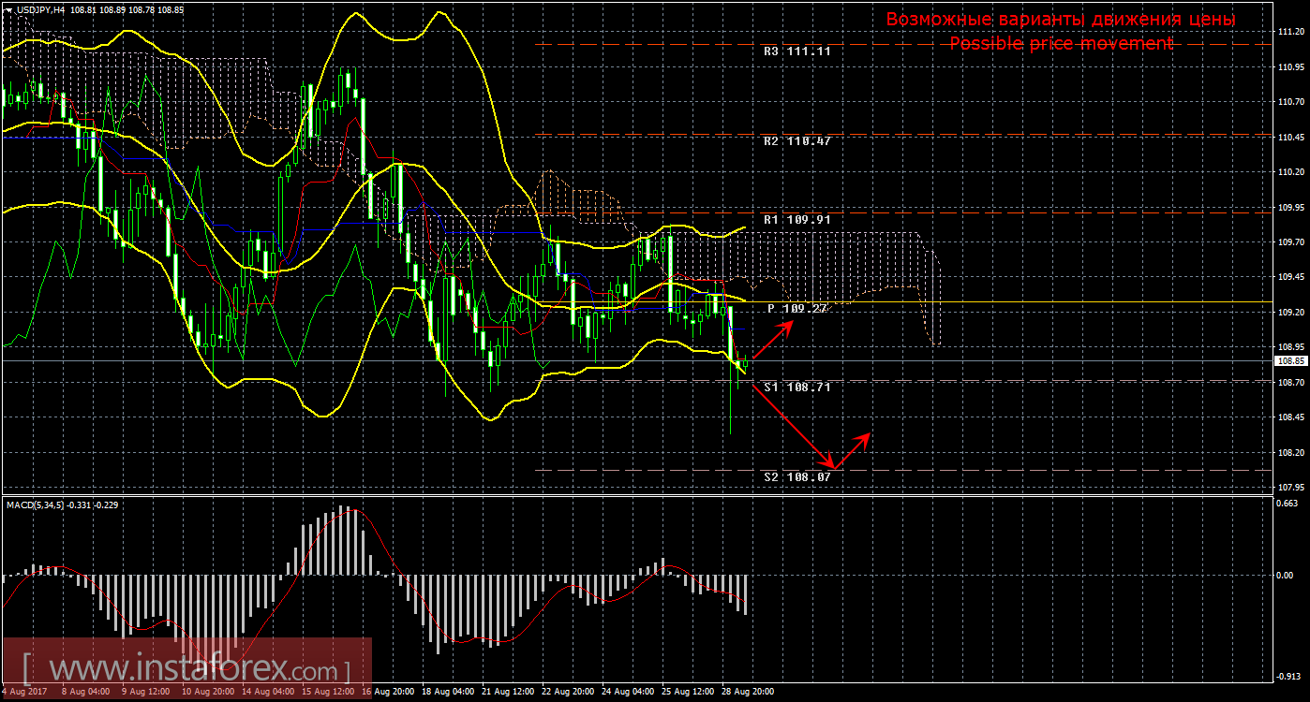Click the '18 Aug 04:00' time label
The height and width of the screenshot is (702, 1310).
(x=448, y=692)
